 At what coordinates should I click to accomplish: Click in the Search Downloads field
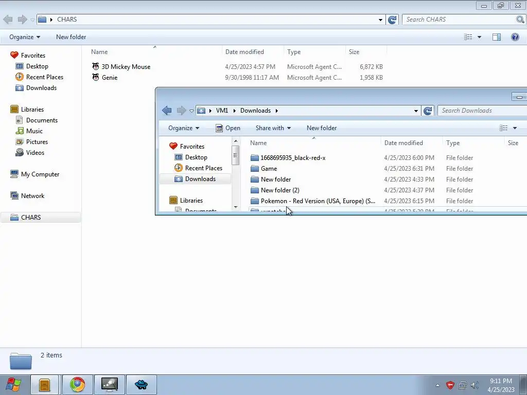(x=482, y=111)
